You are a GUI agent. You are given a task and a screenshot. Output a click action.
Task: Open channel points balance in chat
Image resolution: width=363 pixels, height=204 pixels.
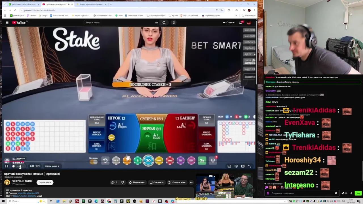[344, 193]
